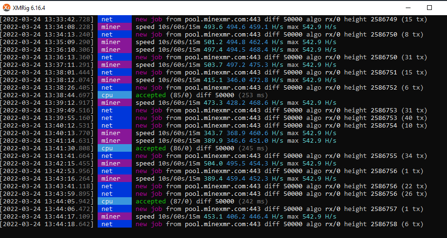Click the 15m value 451.0

(x=258, y=141)
